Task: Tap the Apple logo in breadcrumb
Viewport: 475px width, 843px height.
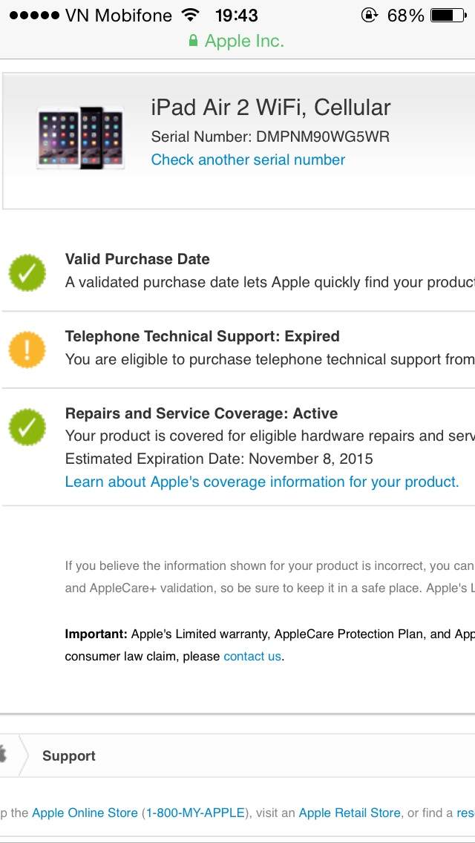Action: click(3, 755)
